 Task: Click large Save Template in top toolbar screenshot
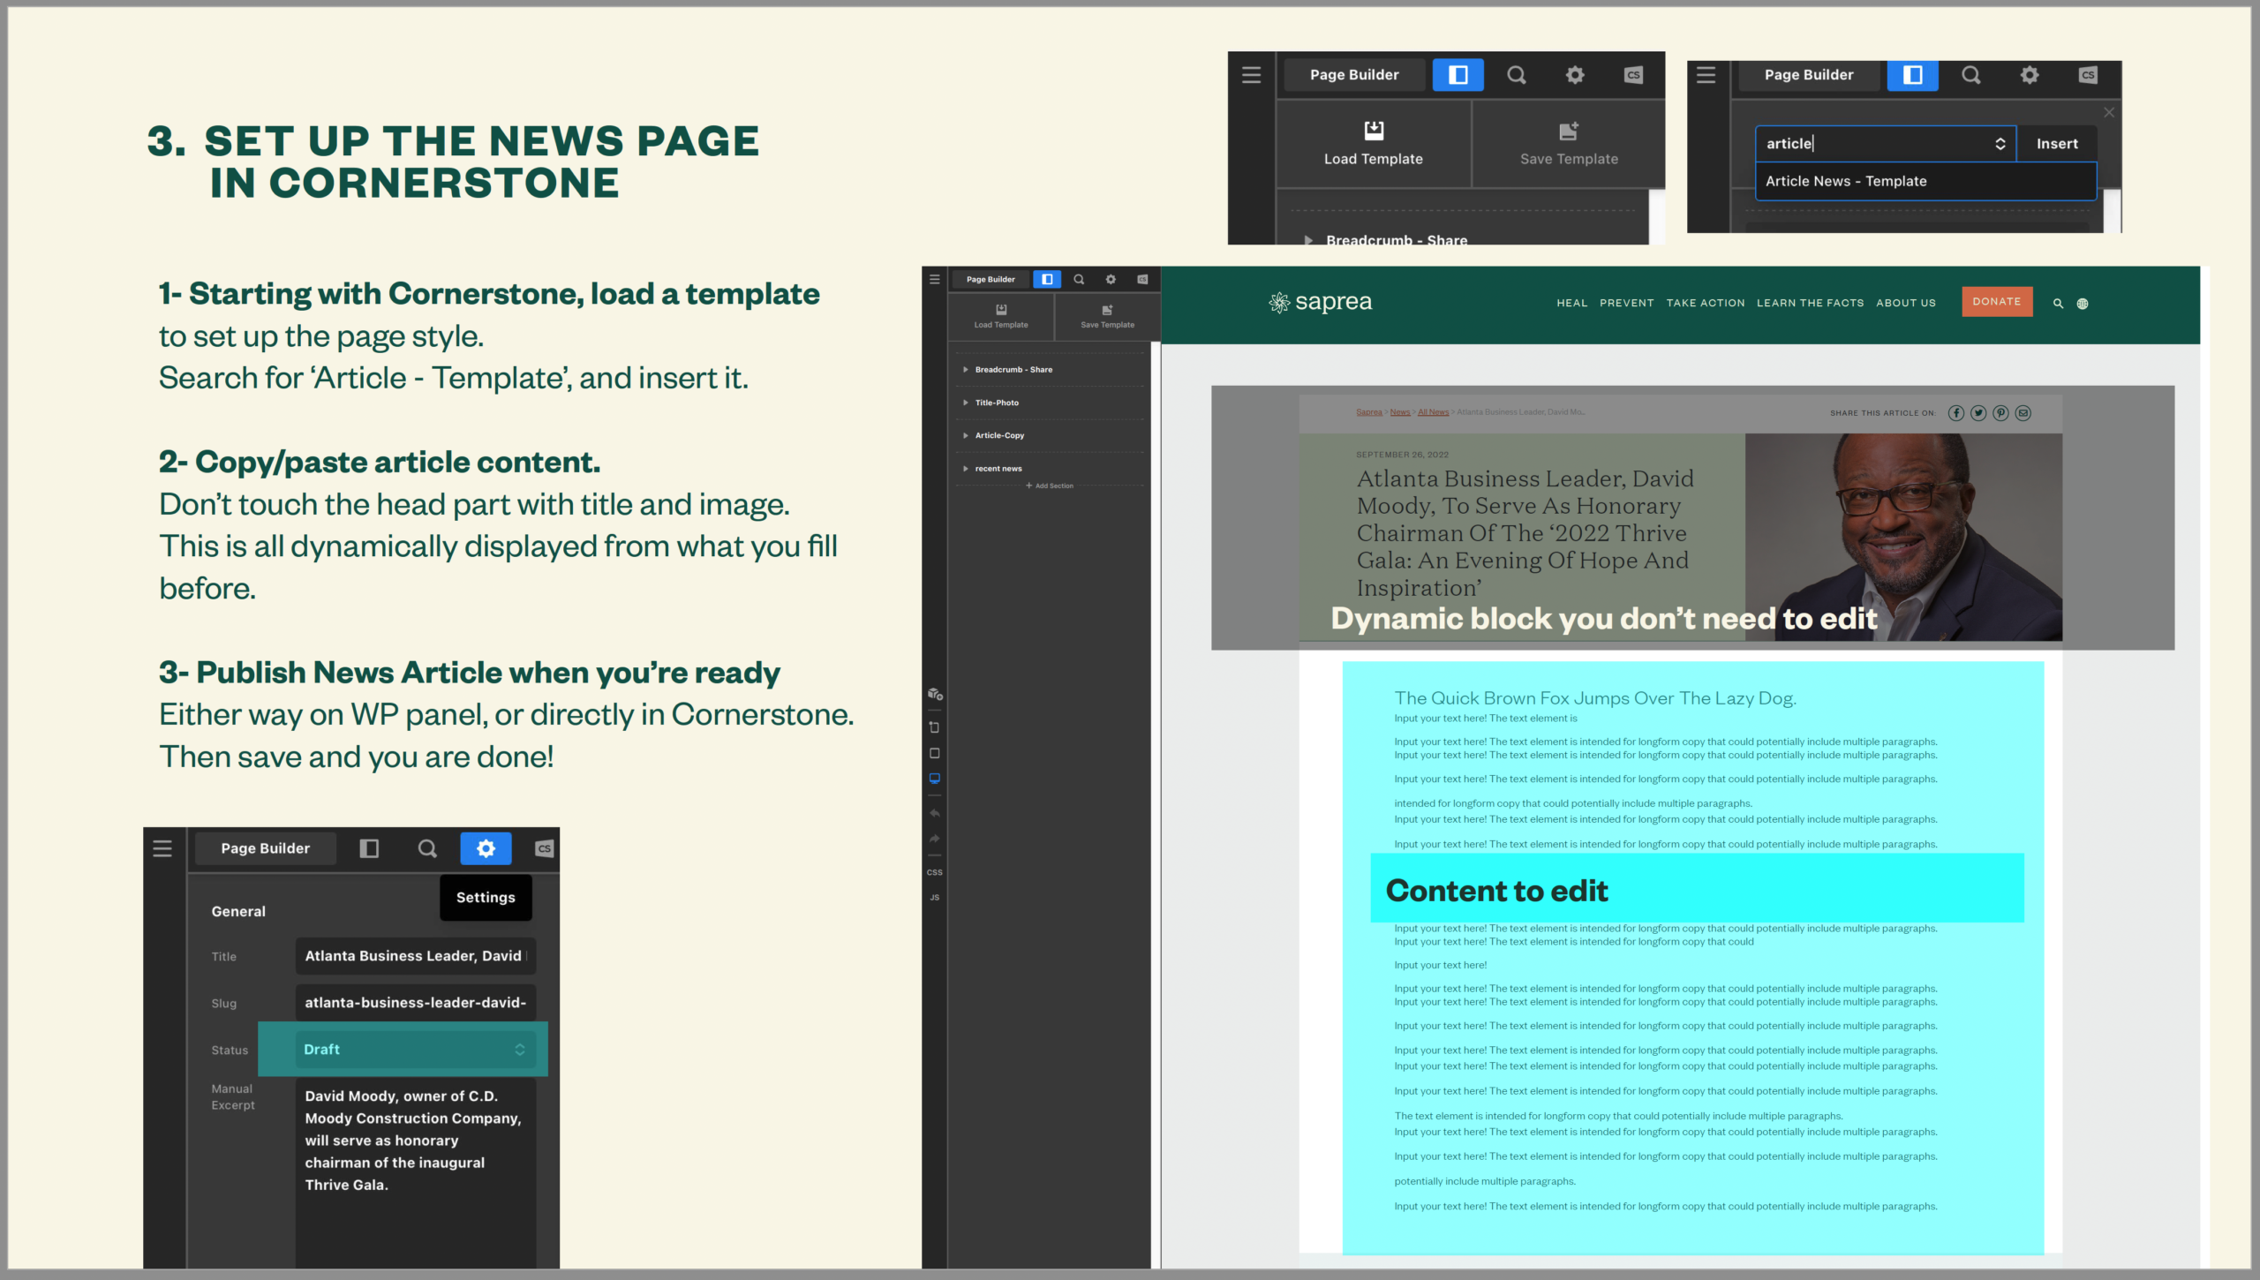[1569, 144]
